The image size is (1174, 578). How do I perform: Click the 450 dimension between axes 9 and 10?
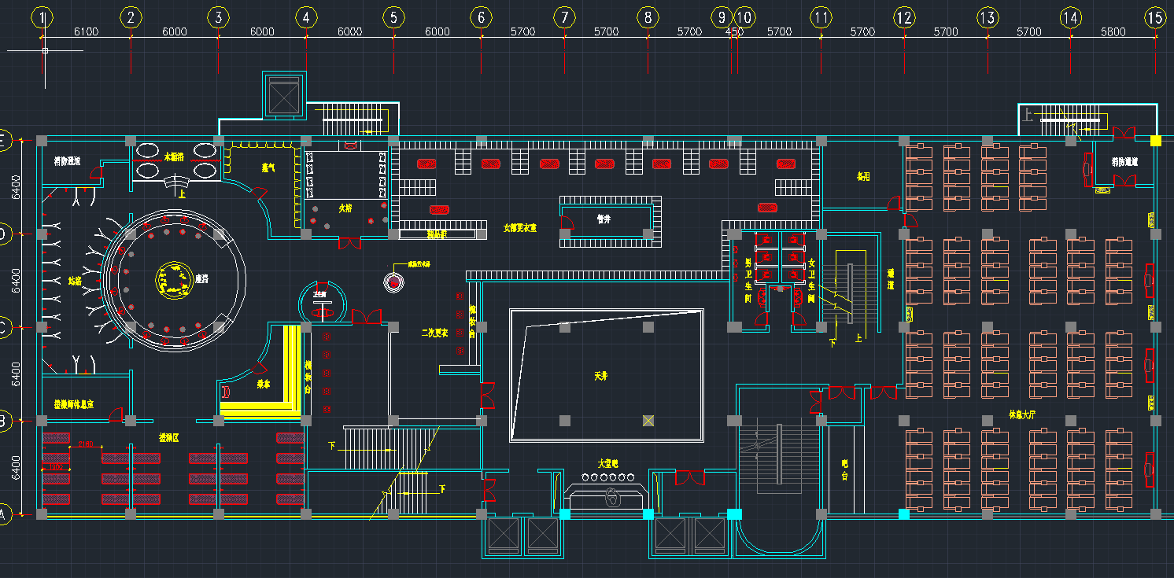733,31
